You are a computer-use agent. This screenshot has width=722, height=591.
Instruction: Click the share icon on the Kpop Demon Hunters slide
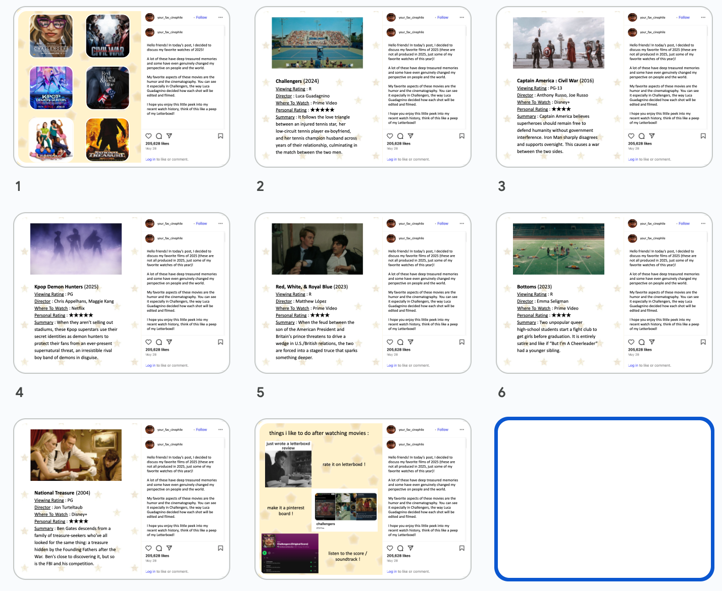(x=169, y=342)
